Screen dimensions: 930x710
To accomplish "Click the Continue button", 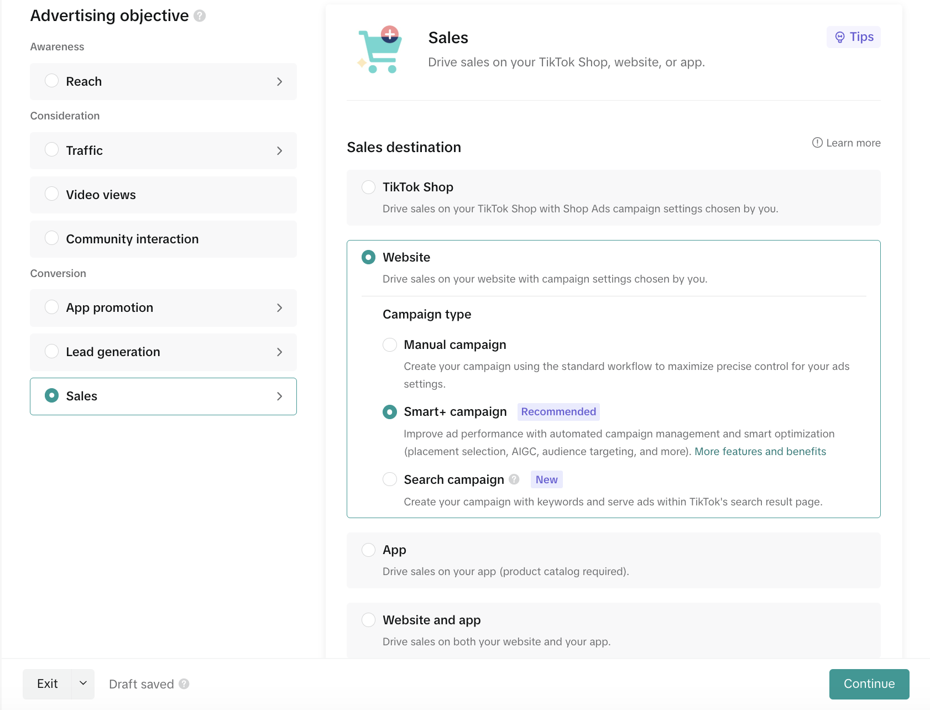I will [869, 684].
